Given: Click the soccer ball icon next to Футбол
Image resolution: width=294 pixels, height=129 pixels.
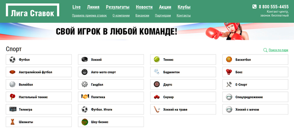Looking at the screenshot, I should click(x=12, y=60).
